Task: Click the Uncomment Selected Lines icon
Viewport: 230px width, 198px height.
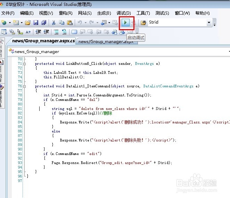Action: (64, 32)
